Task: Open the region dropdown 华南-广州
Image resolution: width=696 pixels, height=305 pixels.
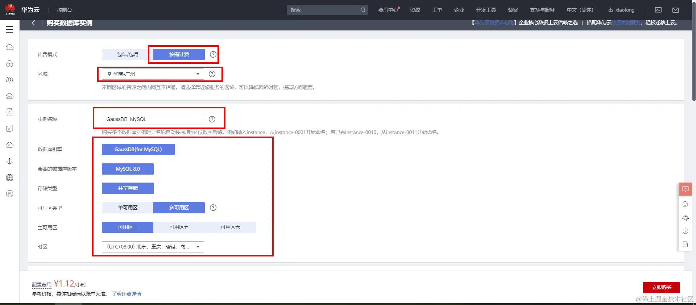Action: 153,74
